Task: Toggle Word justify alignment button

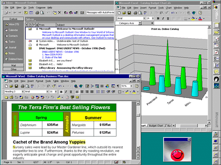Action: (x=92, y=92)
